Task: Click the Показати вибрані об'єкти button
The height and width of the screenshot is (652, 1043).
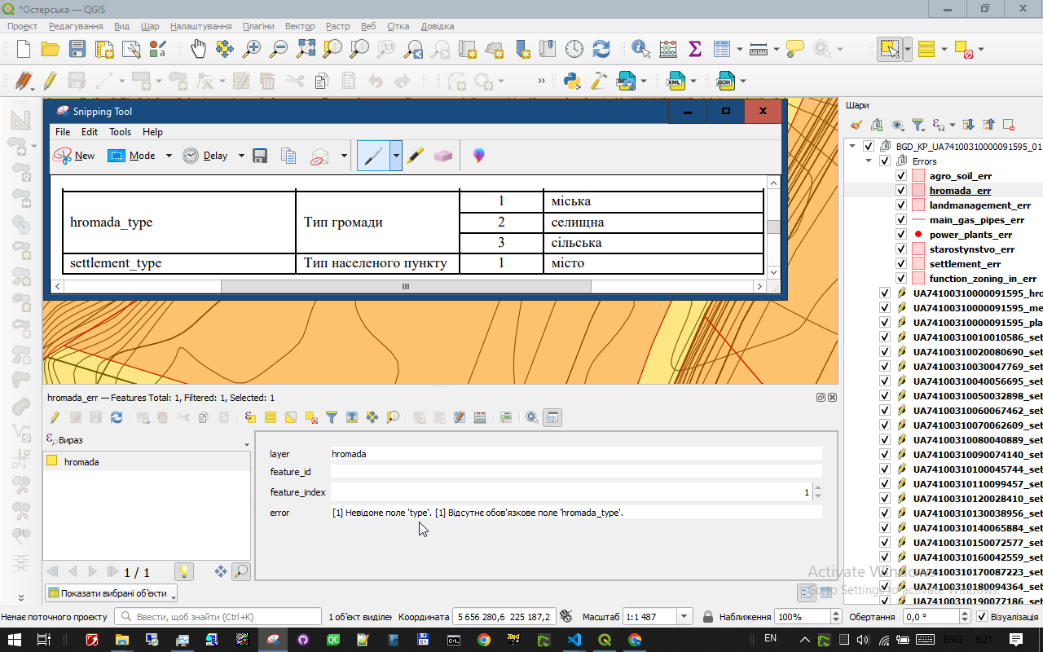Action: [112, 593]
